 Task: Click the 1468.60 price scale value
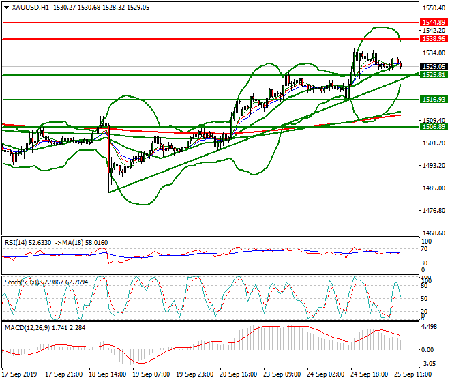click(x=434, y=233)
